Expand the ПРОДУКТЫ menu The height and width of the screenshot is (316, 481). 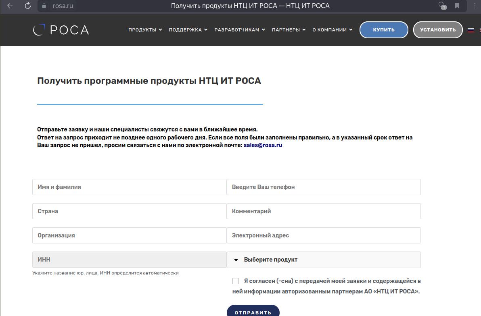pyautogui.click(x=145, y=30)
